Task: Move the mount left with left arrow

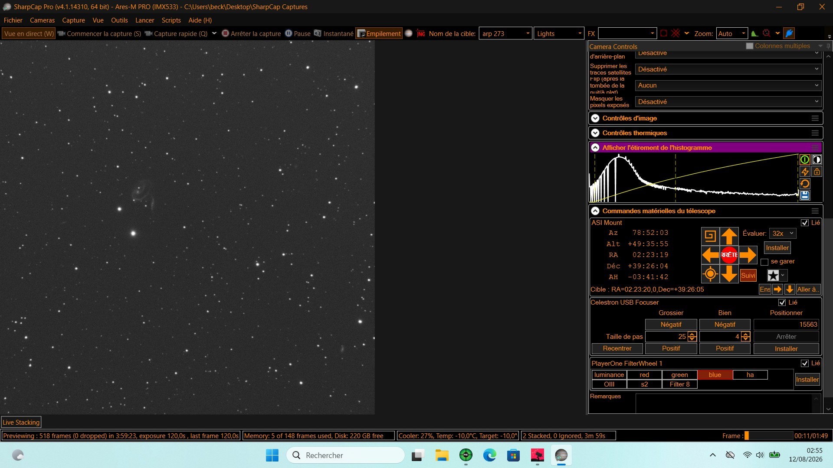Action: coord(710,255)
